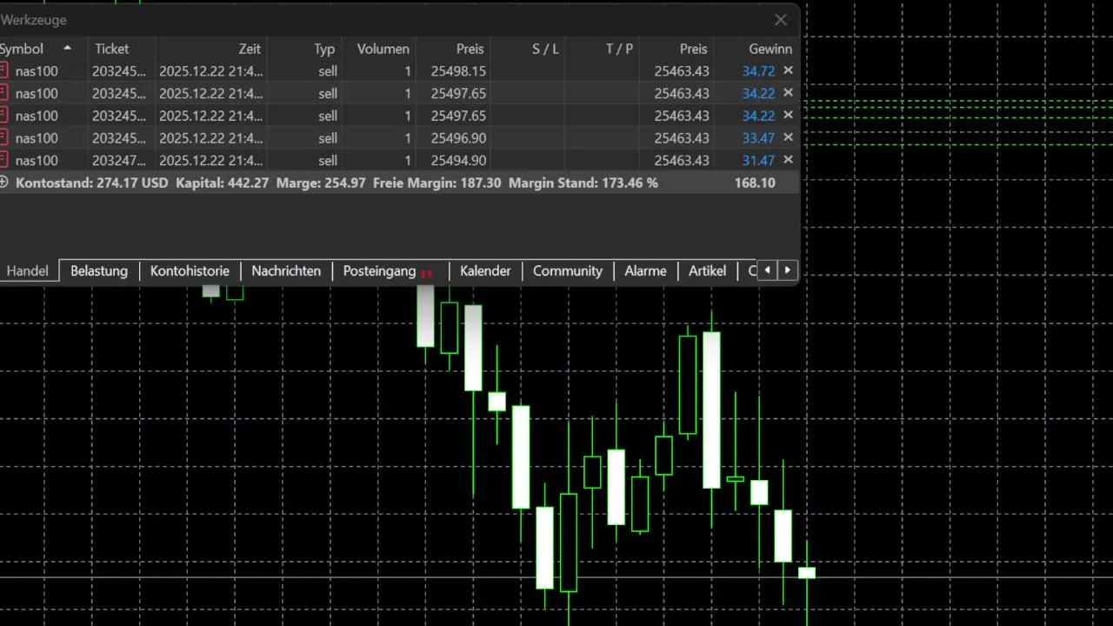Open the Belastung tab

(x=99, y=270)
